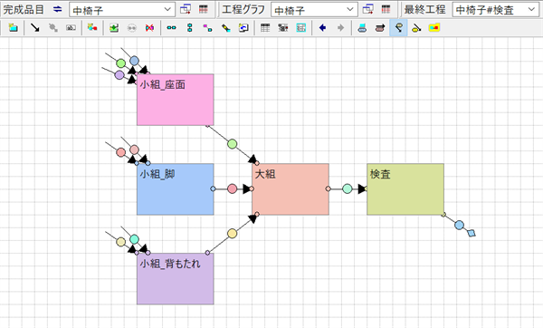This screenshot has height=328, width=543.
Task: Open the 工程グラフ 中椅子 dropdown
Action: [314, 10]
